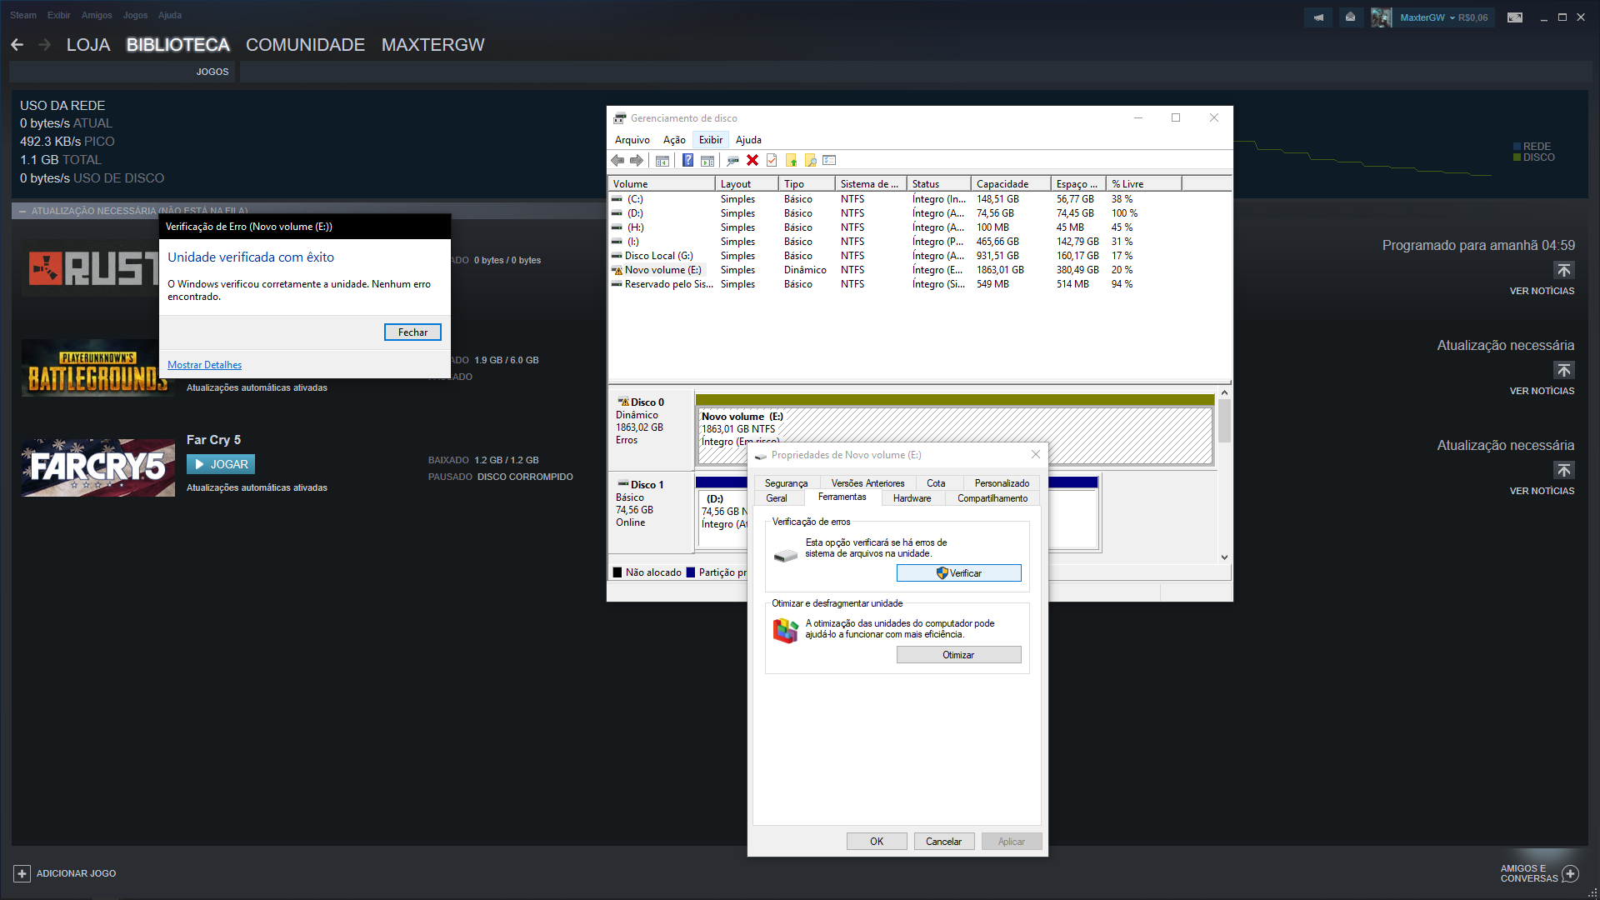Click Fechar in the error check dialog

pos(412,332)
